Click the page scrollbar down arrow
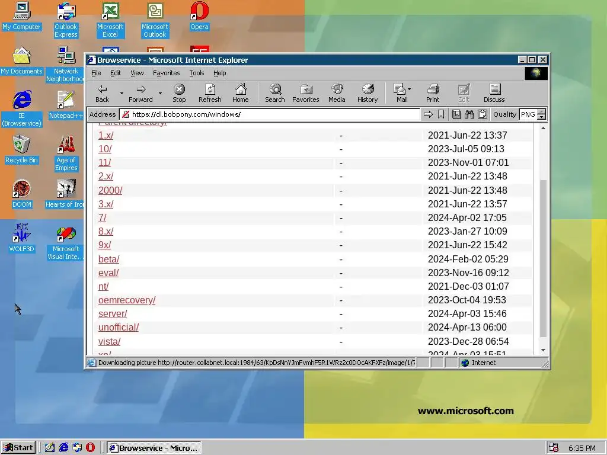This screenshot has width=607, height=455. [x=543, y=350]
